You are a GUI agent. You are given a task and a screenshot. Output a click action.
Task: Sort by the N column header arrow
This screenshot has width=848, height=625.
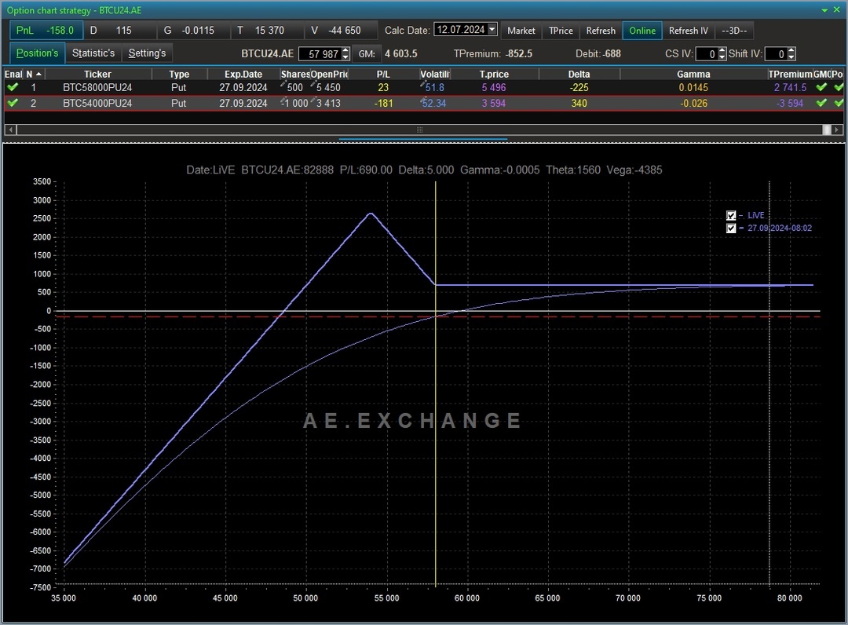pos(39,74)
